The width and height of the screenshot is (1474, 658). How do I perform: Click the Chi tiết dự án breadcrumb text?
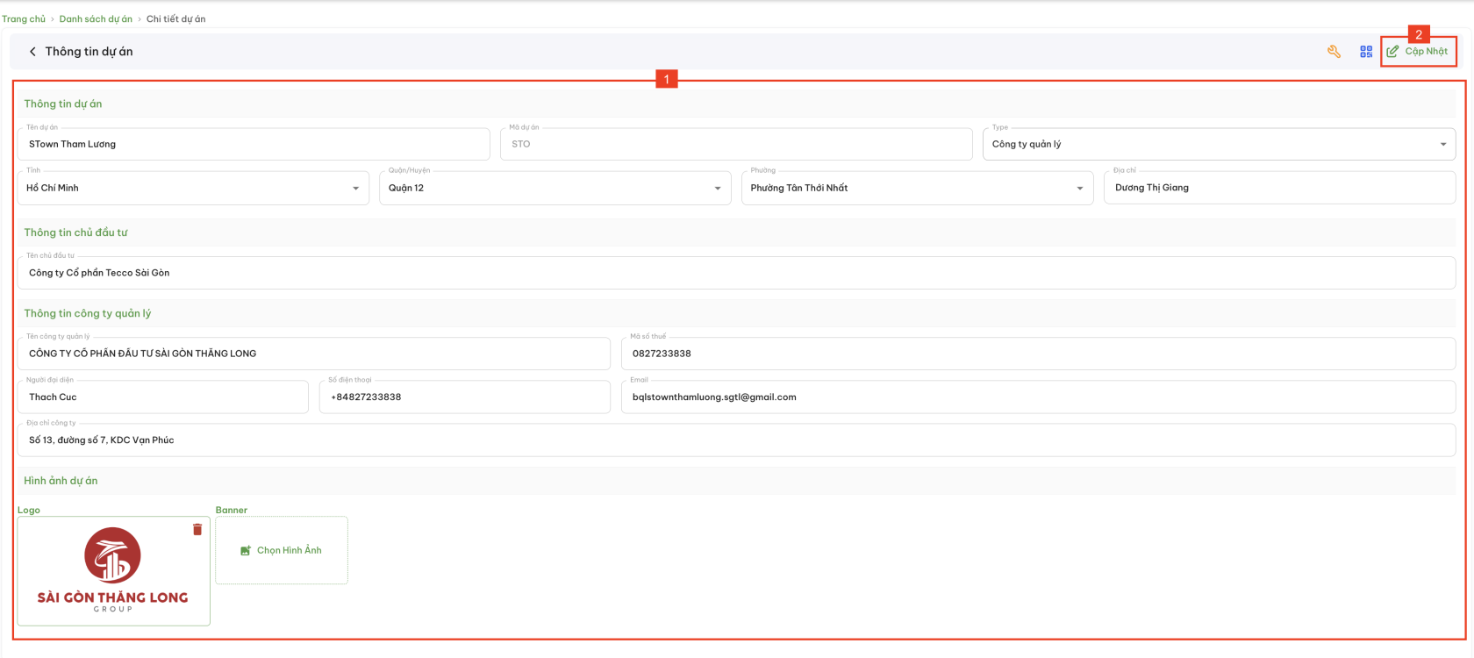tap(175, 18)
